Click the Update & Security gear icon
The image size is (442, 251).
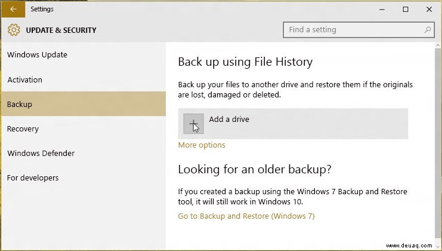(x=14, y=30)
